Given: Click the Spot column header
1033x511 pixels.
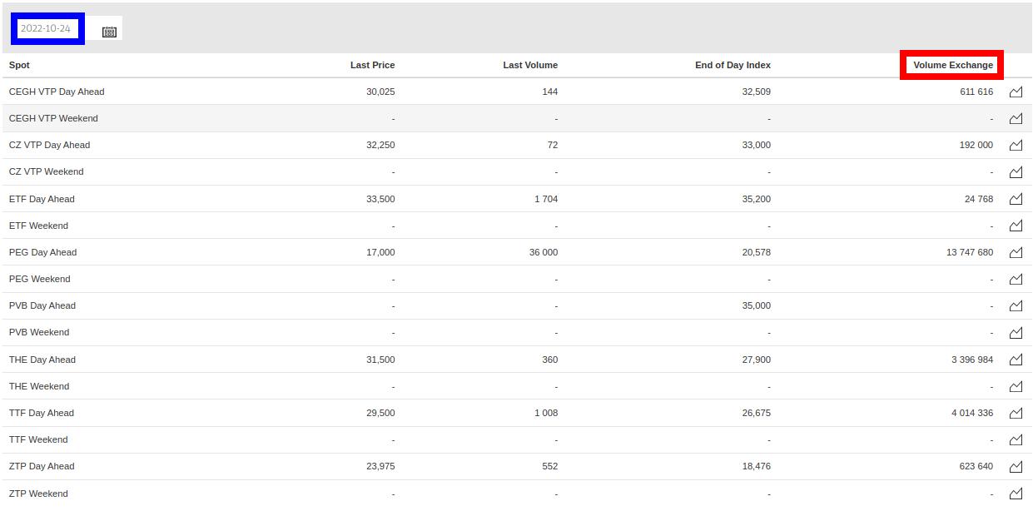Looking at the screenshot, I should coord(19,65).
